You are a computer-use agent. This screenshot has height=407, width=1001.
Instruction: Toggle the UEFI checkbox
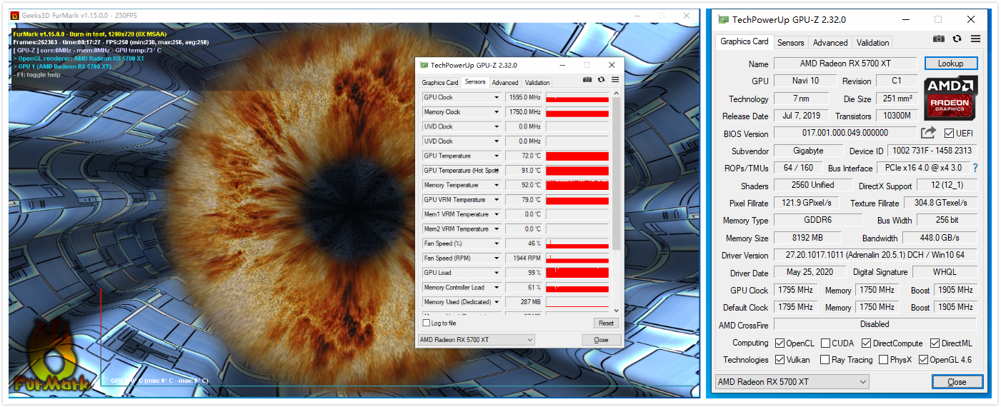pos(949,134)
